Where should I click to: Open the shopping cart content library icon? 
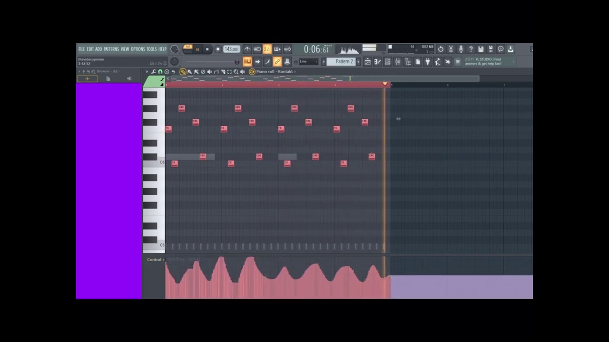coord(457,61)
